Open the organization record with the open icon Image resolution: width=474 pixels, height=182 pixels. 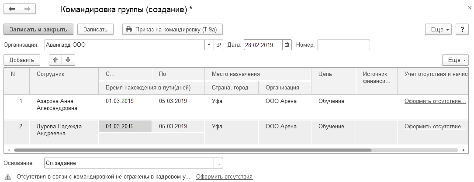pyautogui.click(x=219, y=45)
